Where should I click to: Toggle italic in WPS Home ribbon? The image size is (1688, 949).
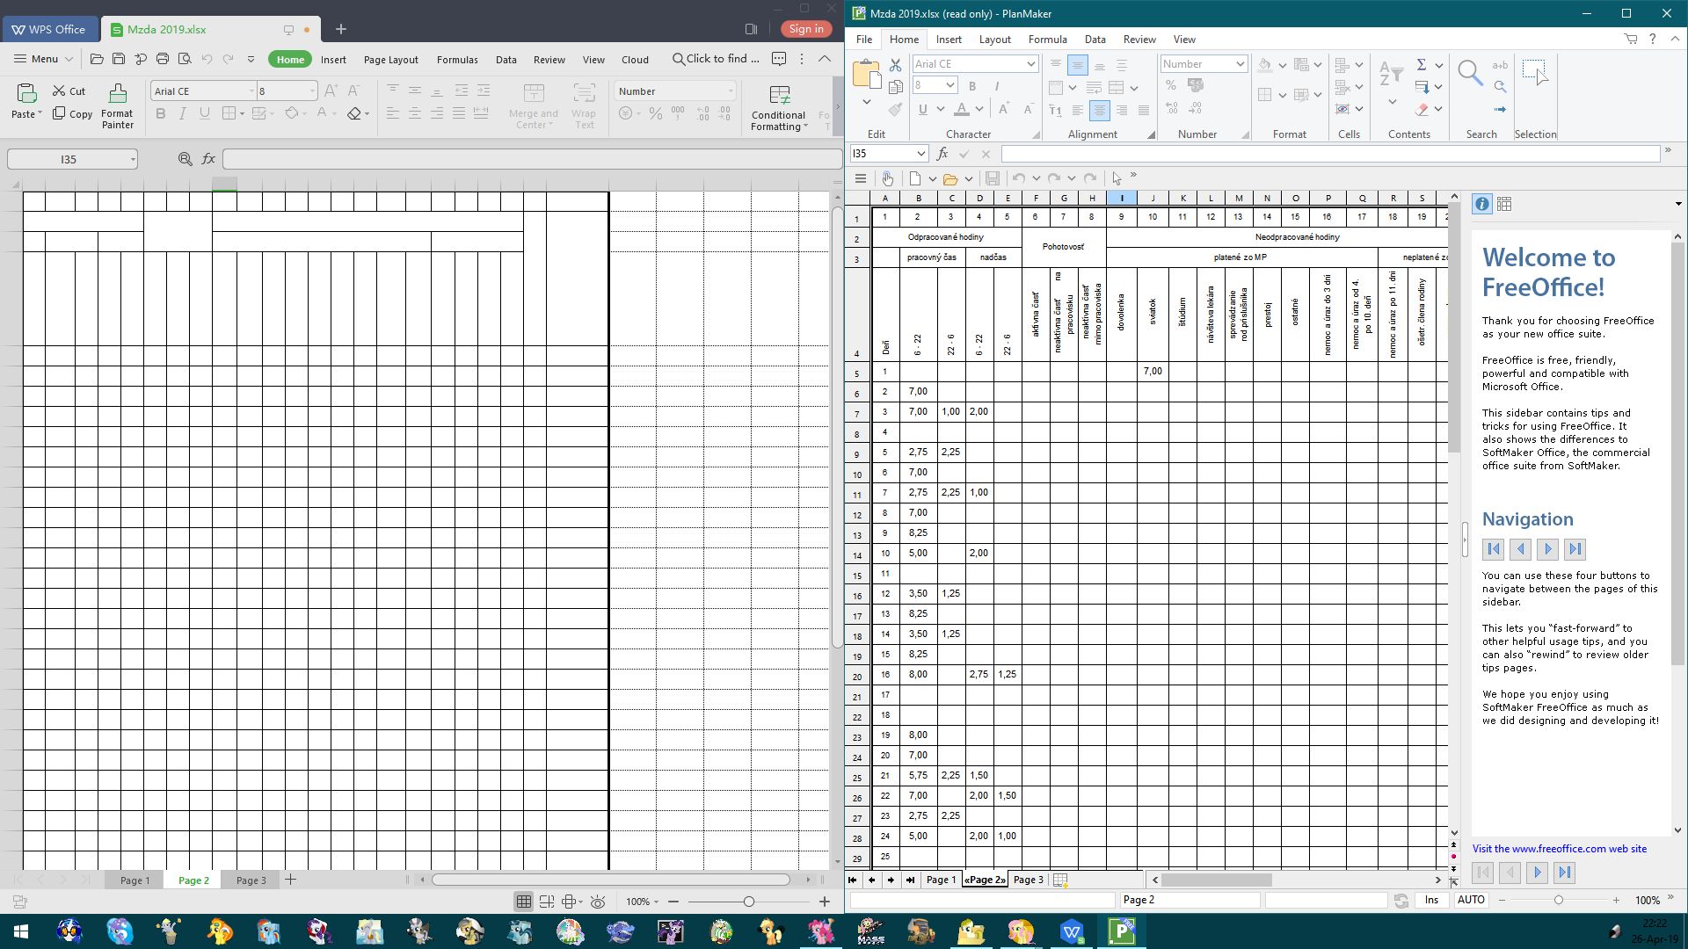182,113
